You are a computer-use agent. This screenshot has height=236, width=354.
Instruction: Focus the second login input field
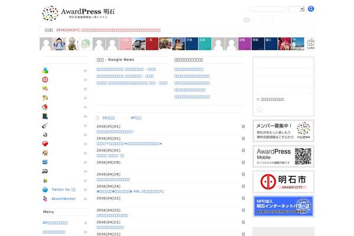point(283,89)
